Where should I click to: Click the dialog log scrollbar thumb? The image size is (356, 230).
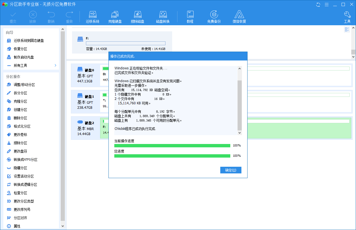tap(239, 105)
